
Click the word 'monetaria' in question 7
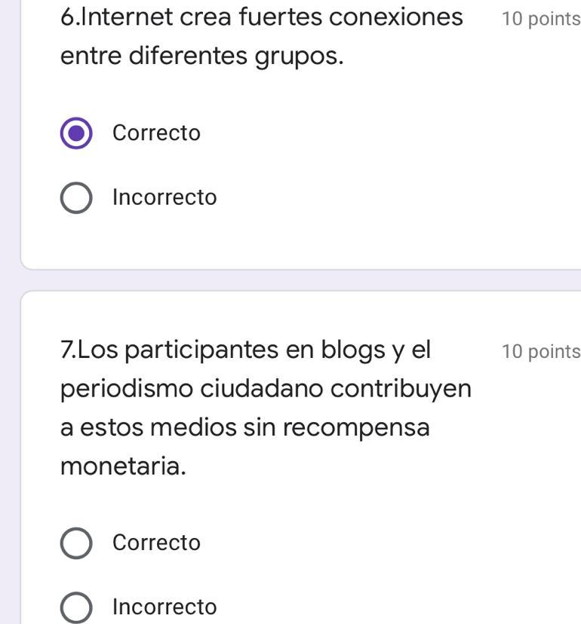coord(123,466)
